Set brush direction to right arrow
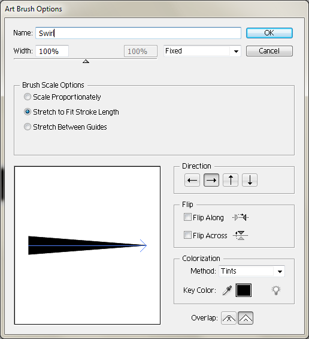The image size is (309, 339). (x=211, y=180)
